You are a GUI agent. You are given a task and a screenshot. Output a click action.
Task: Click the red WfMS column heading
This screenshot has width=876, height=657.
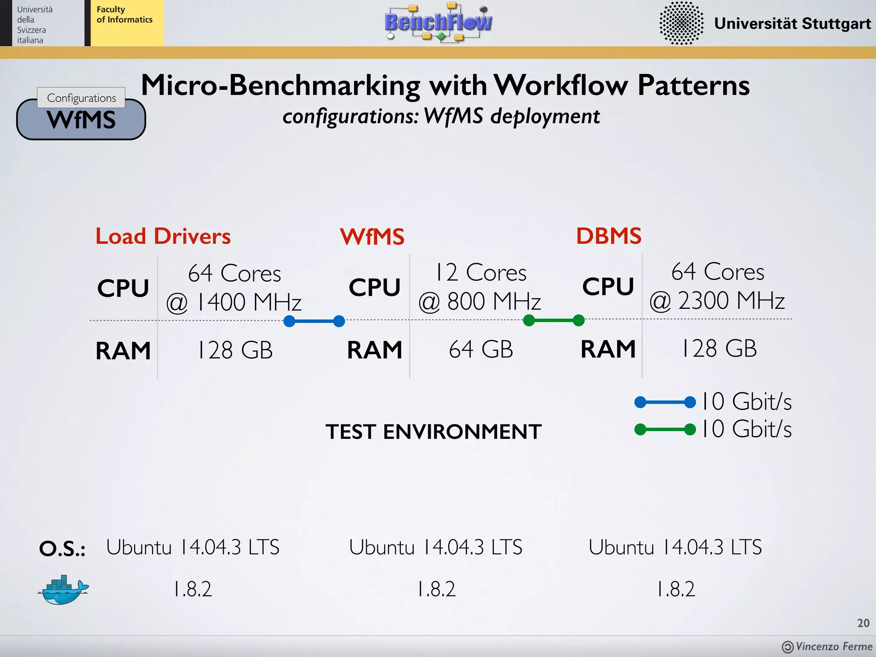[372, 237]
